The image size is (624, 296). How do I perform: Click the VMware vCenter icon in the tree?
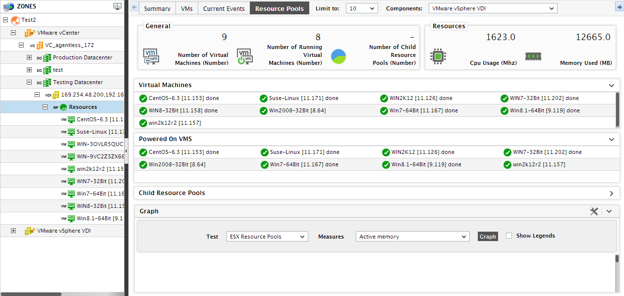[x=30, y=33]
